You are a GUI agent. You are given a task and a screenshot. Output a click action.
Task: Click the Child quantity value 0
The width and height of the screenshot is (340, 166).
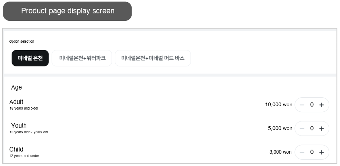(x=311, y=152)
